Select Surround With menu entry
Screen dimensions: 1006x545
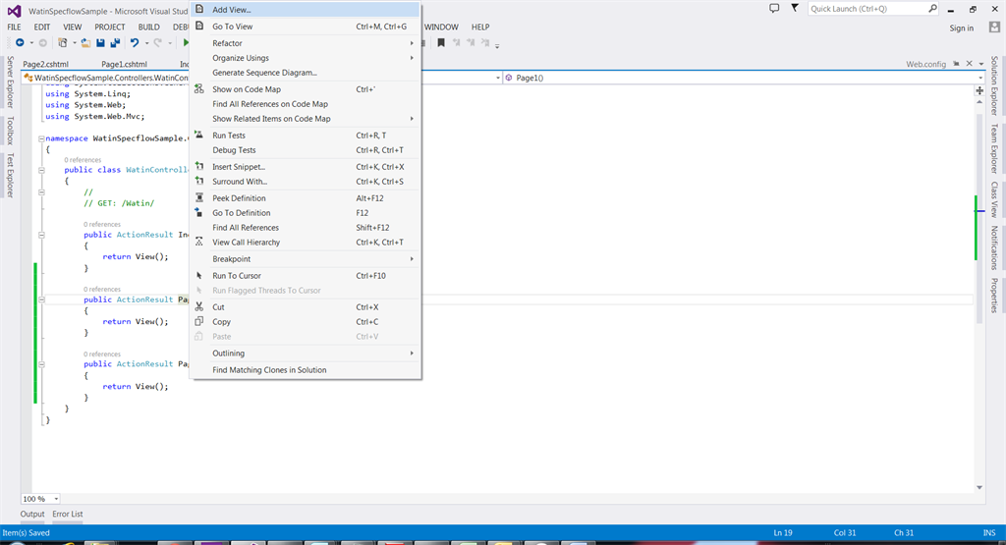click(x=306, y=182)
